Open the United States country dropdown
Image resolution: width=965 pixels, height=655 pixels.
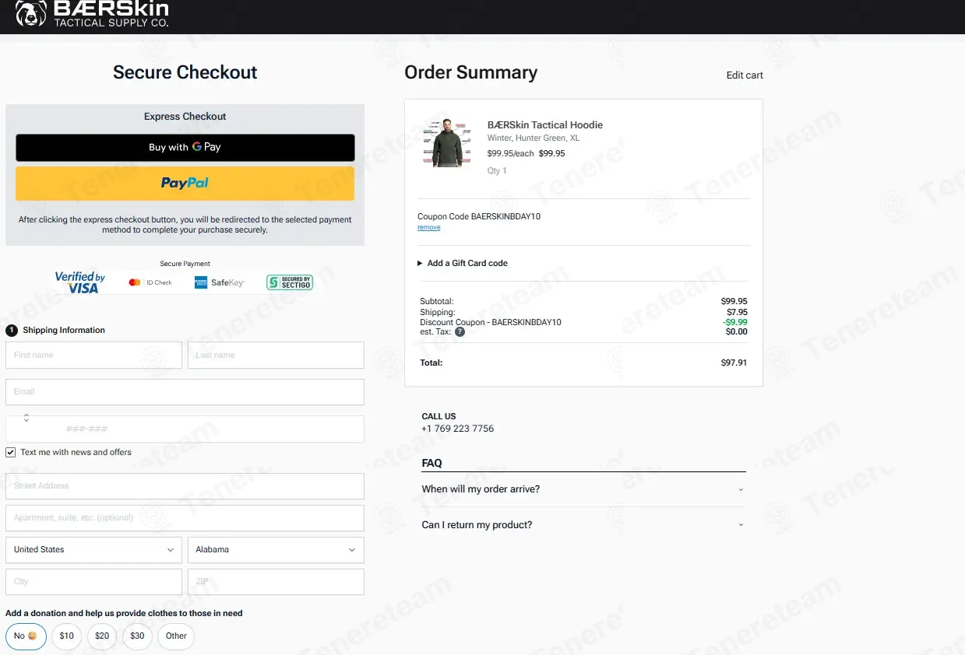pos(93,550)
